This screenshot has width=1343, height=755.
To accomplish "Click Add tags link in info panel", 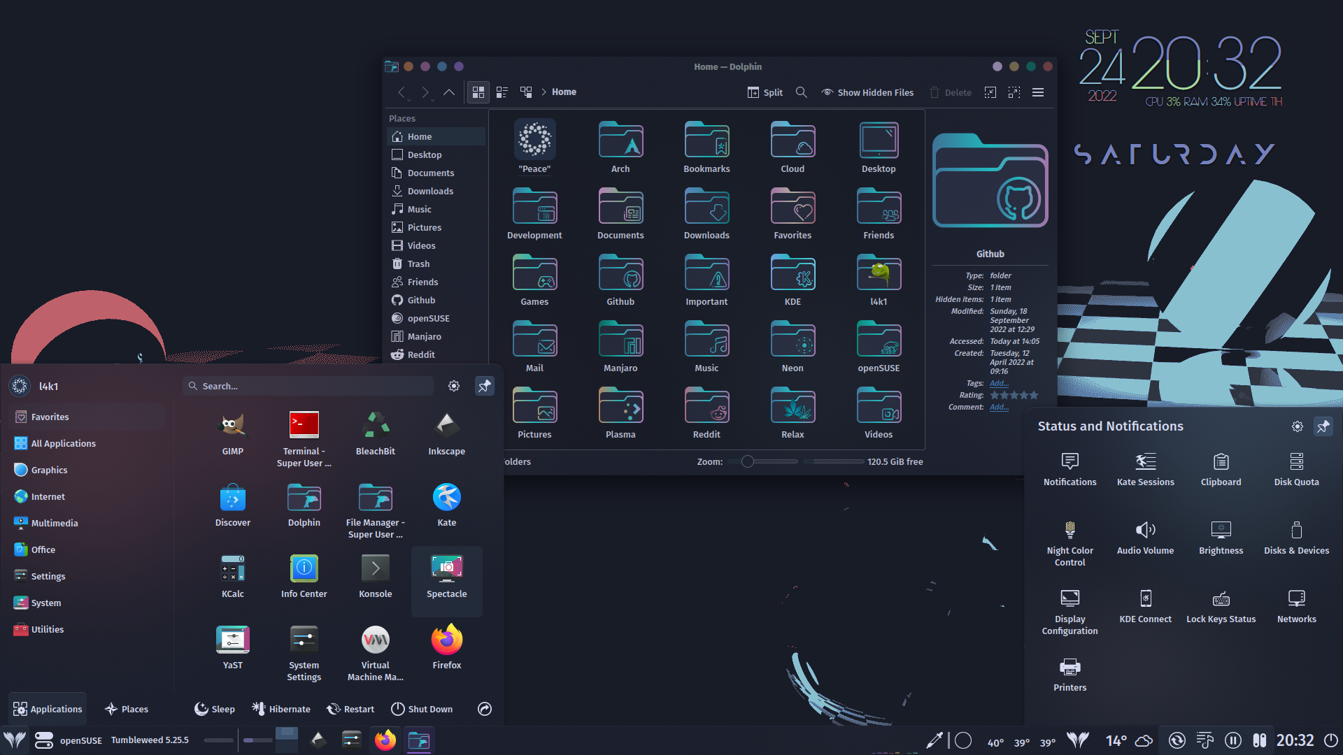I will 999,383.
